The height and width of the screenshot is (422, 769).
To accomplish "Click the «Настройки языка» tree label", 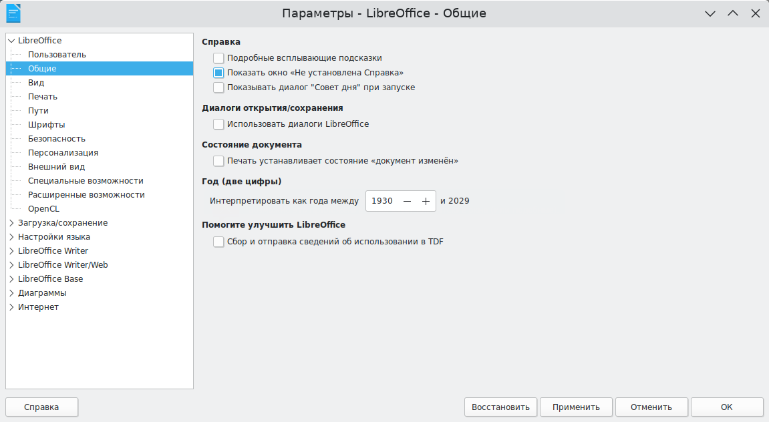I will pyautogui.click(x=54, y=237).
